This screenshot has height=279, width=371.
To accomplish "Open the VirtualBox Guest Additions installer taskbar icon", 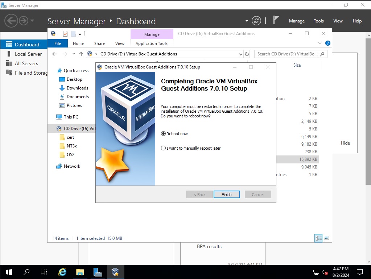I will coord(115,272).
